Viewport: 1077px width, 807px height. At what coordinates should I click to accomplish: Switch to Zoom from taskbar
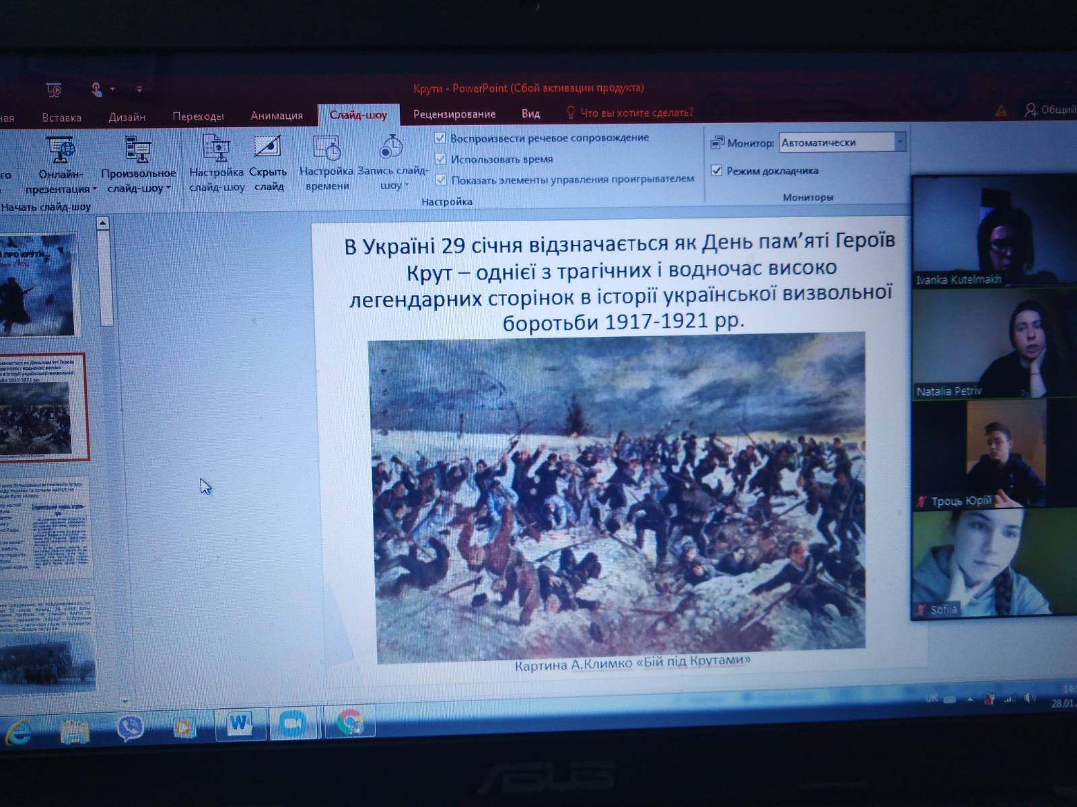pos(293,724)
